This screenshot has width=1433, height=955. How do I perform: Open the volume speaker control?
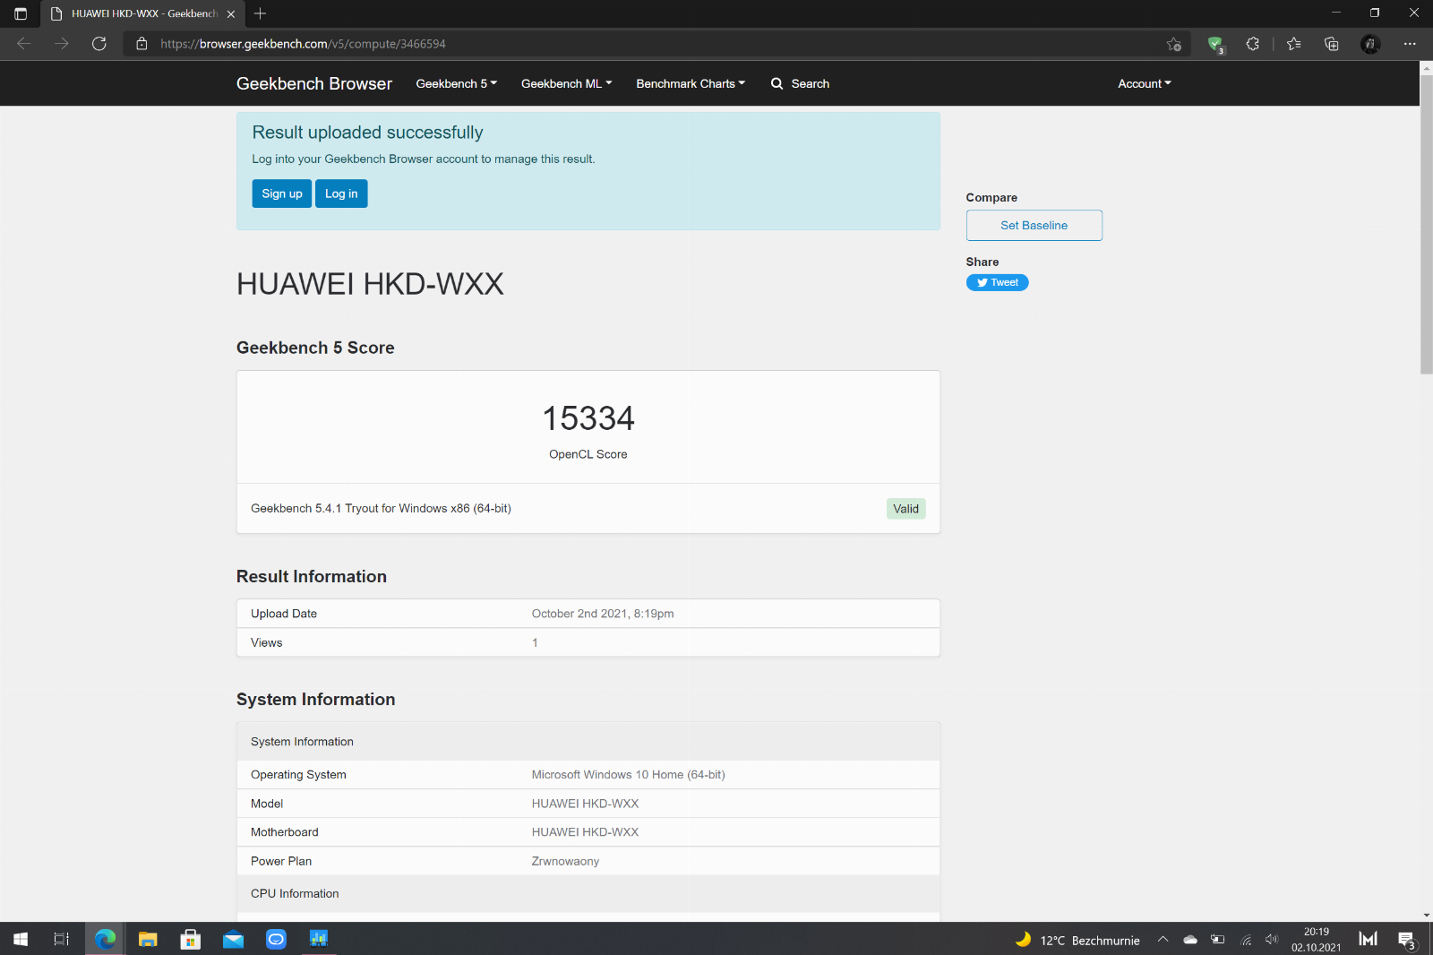1272,940
